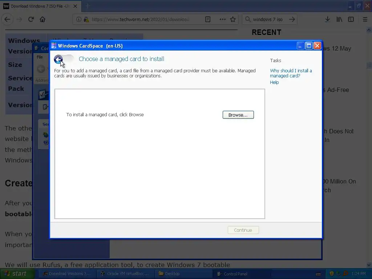372x279 pixels.
Task: Toggle Firefox reader view icon
Action: tap(208, 19)
